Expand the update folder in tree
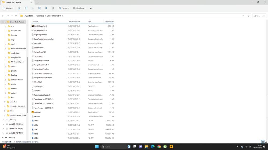The width and height of the screenshot is (268, 150). (6, 93)
